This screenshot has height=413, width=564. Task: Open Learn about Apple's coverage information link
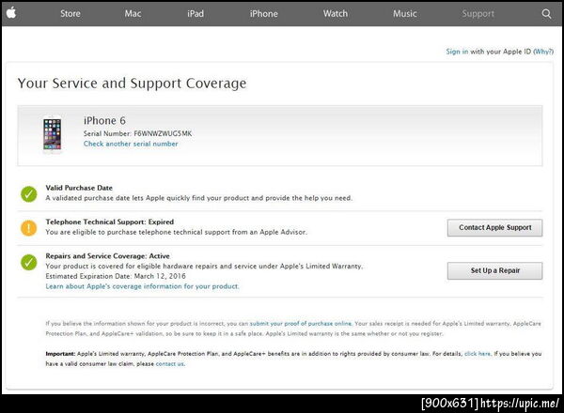click(x=142, y=286)
